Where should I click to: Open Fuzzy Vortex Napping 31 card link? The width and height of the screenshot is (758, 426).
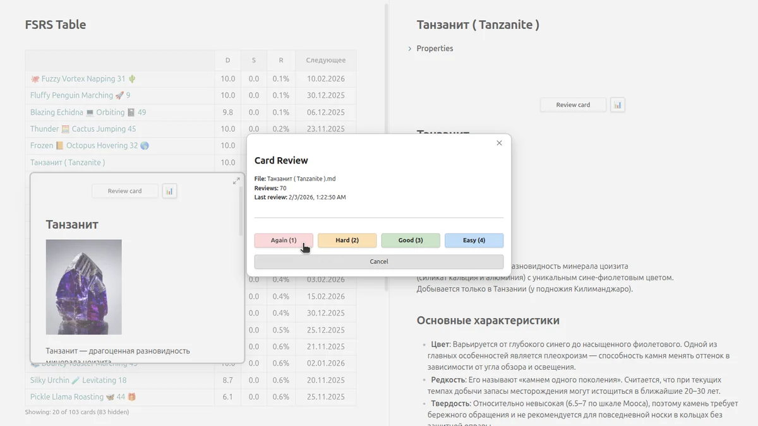(x=83, y=79)
